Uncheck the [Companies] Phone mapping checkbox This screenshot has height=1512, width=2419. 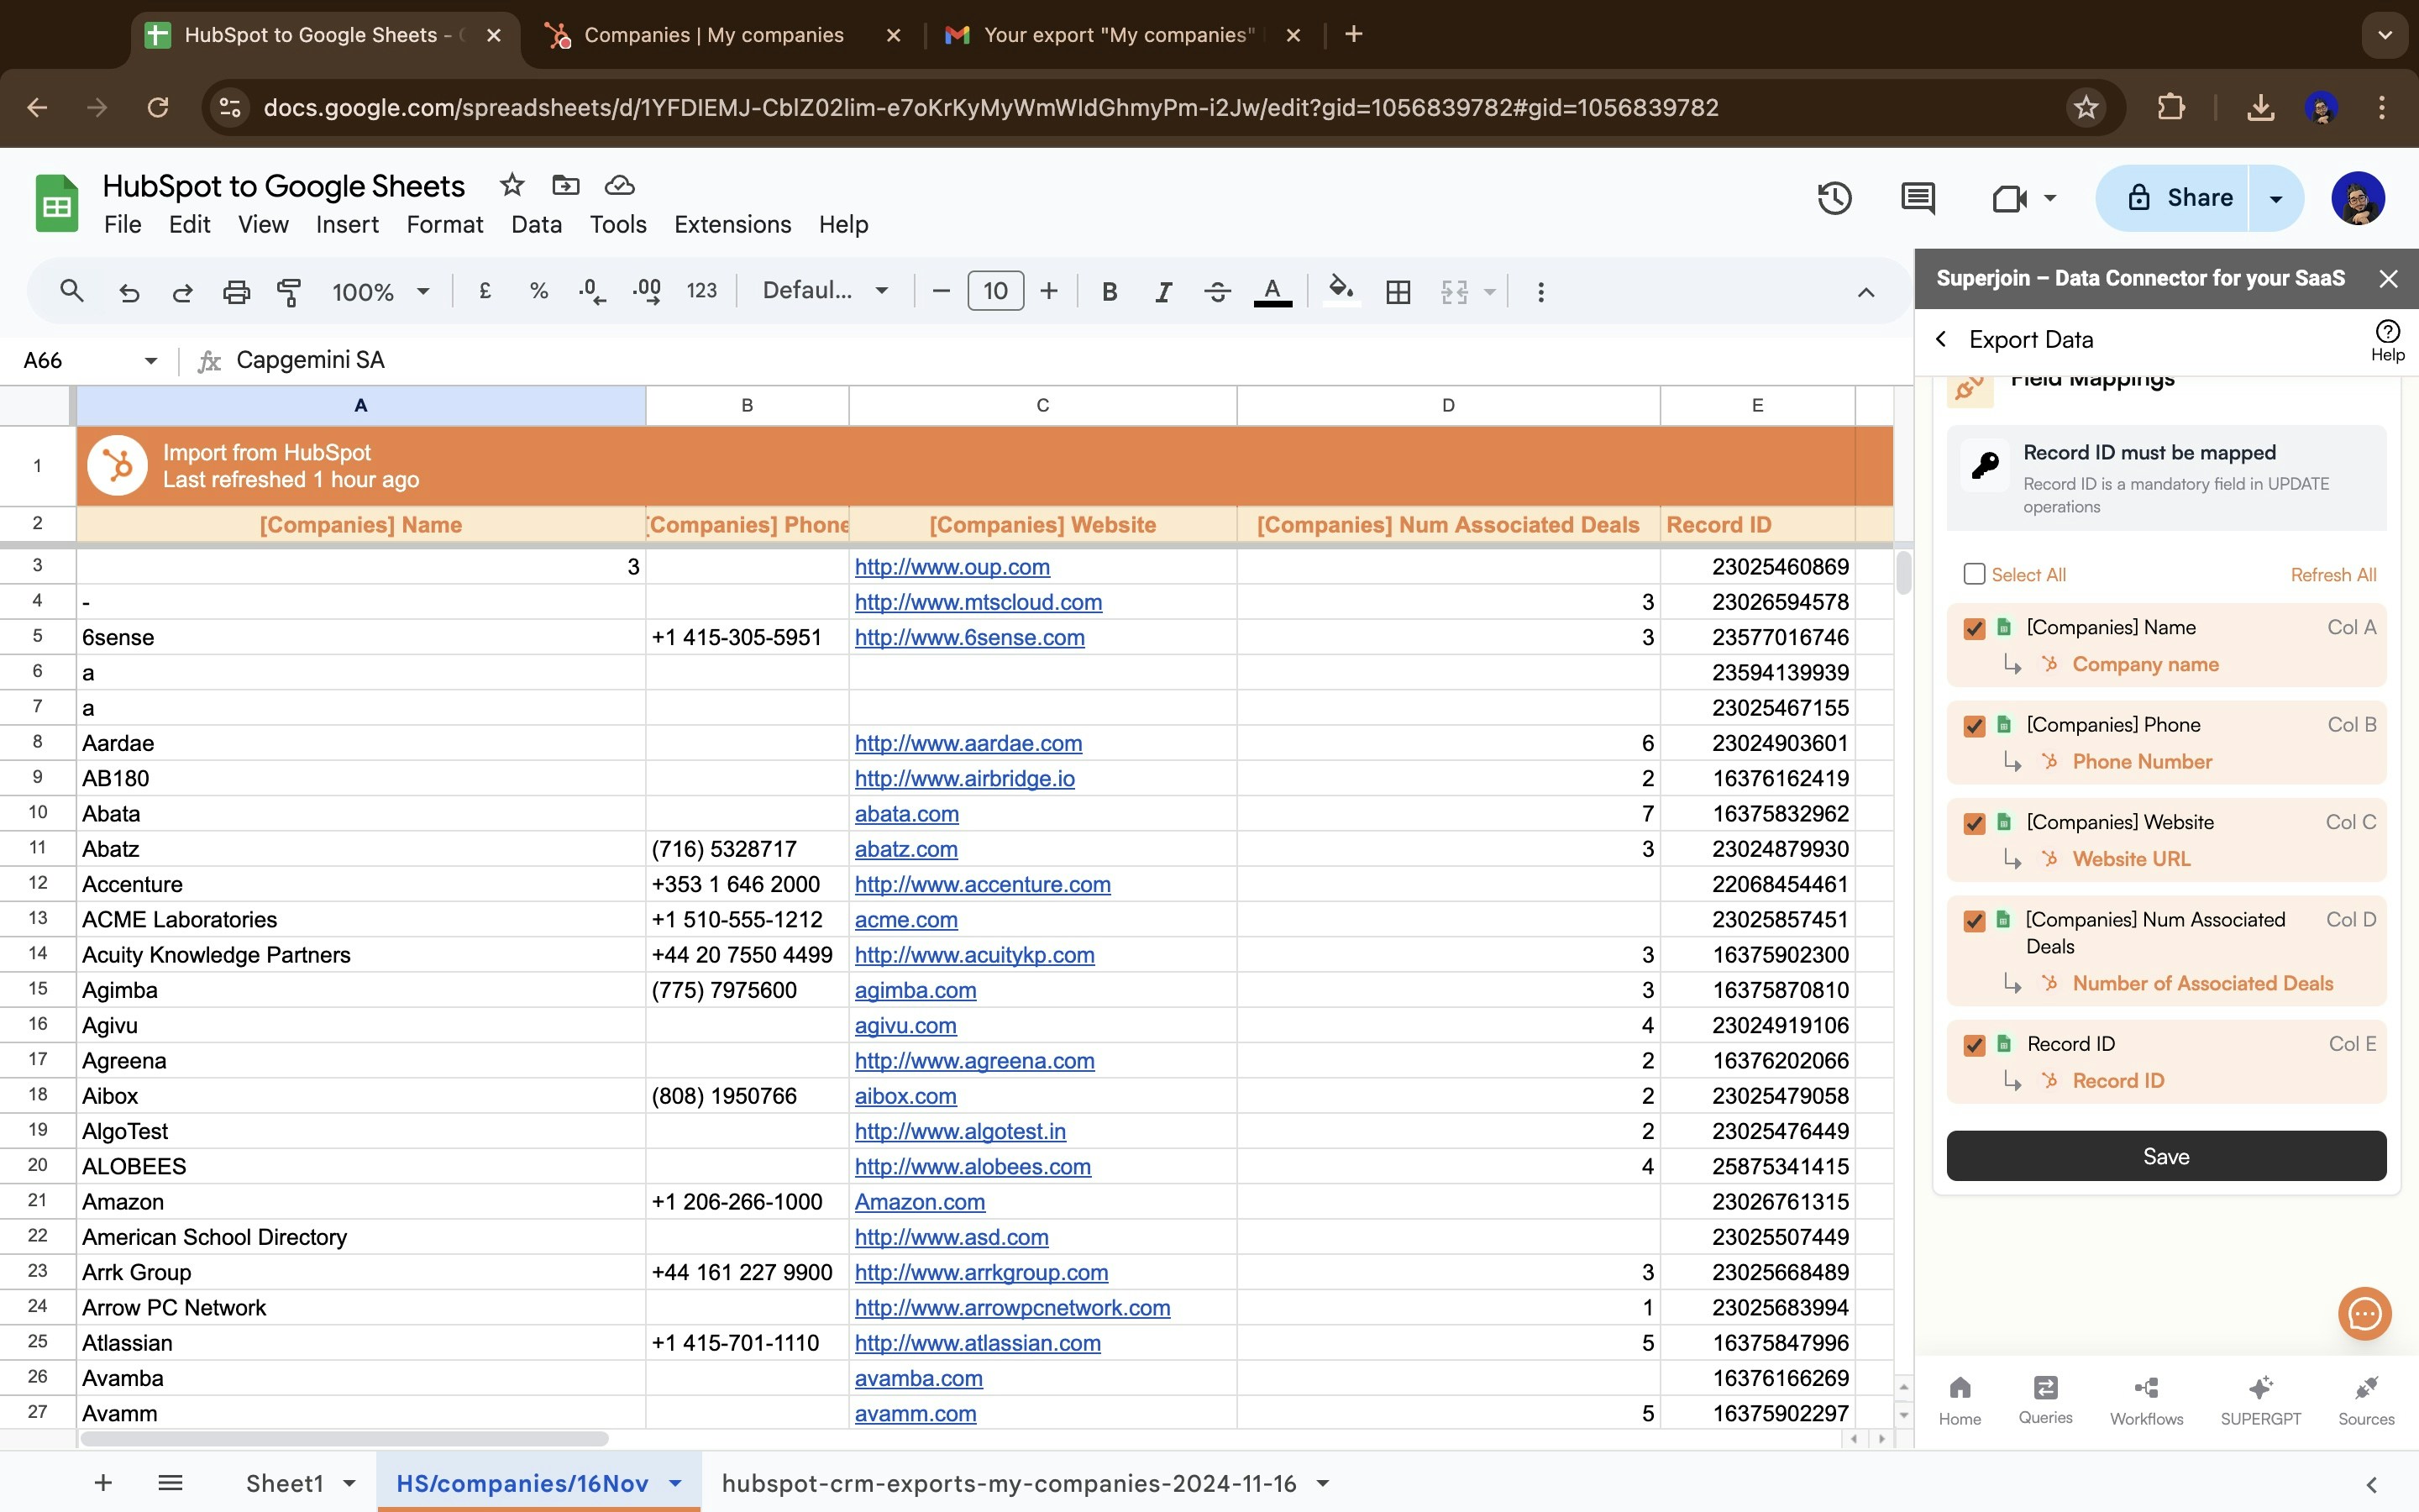(1973, 726)
